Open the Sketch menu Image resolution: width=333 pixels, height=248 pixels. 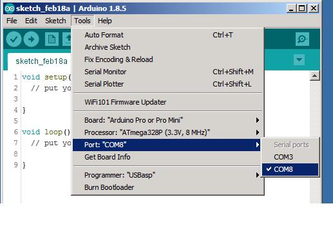point(55,21)
